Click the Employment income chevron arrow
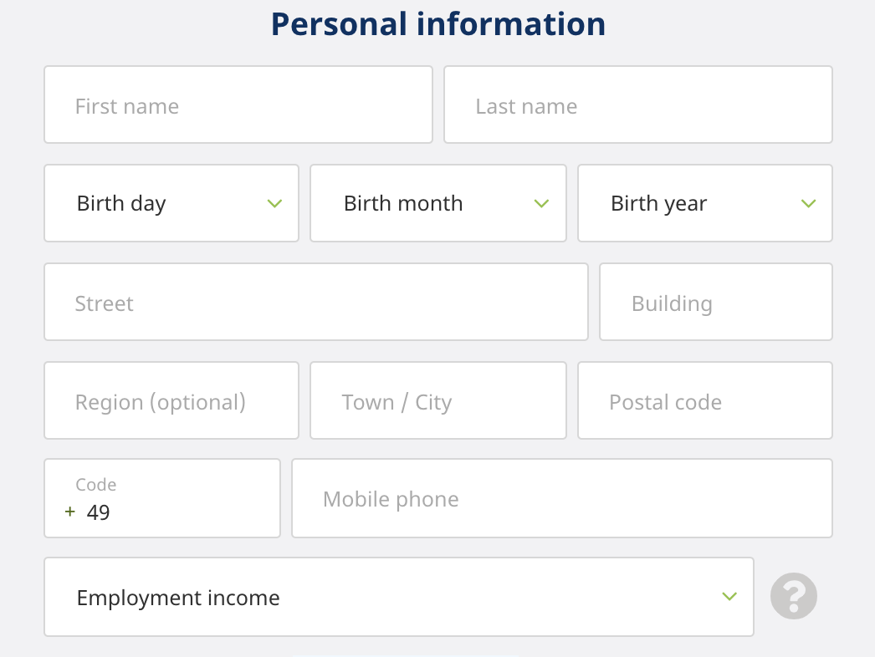 pos(729,596)
